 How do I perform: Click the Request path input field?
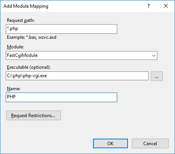coord(61,29)
